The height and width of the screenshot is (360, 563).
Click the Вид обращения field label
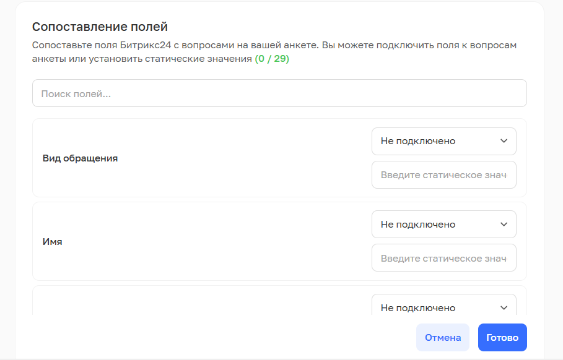[80, 158]
